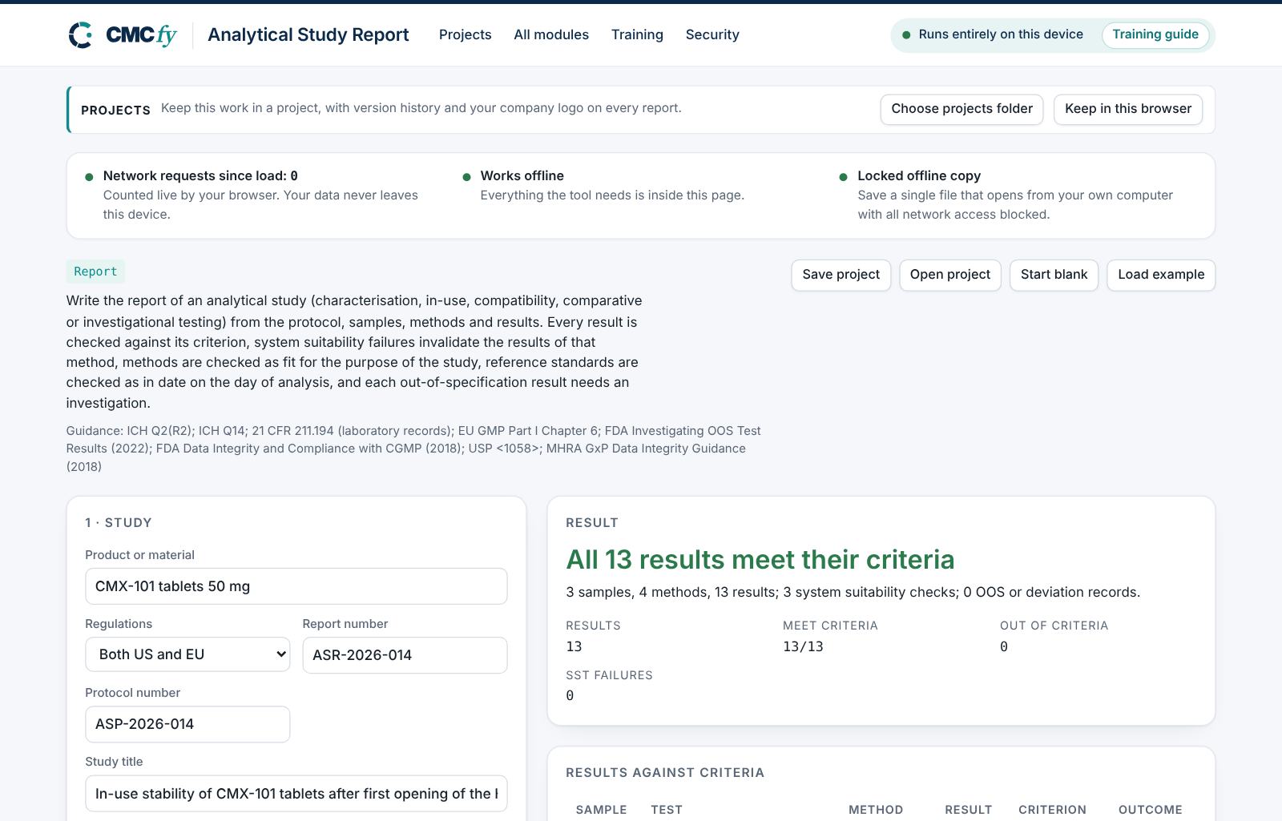
Task: Click the green dot beside Network requests
Action: [x=89, y=177]
